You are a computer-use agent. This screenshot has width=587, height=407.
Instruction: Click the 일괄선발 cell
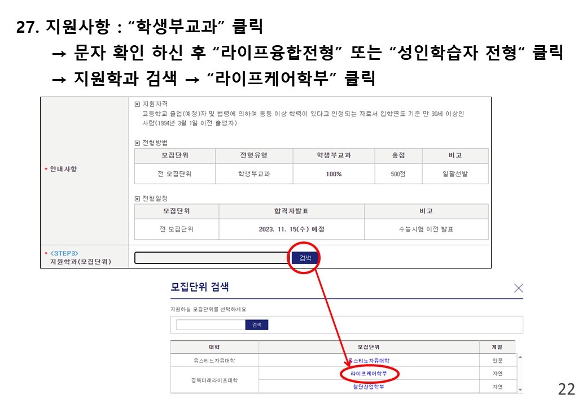point(455,174)
